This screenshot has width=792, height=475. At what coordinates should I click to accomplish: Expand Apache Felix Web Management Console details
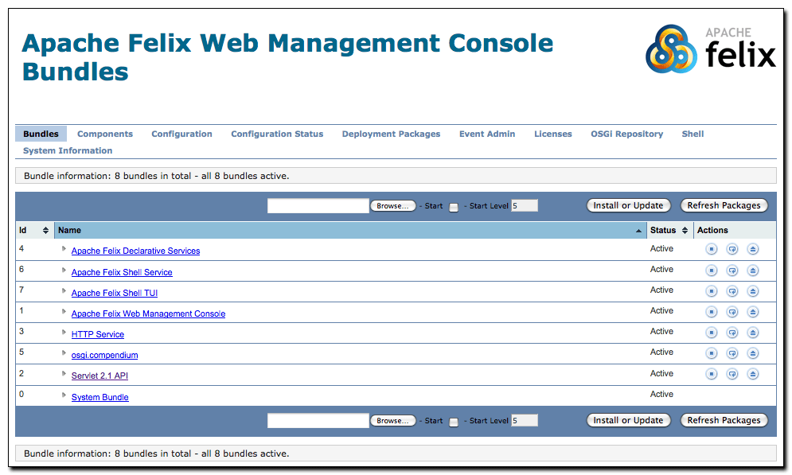coord(64,311)
